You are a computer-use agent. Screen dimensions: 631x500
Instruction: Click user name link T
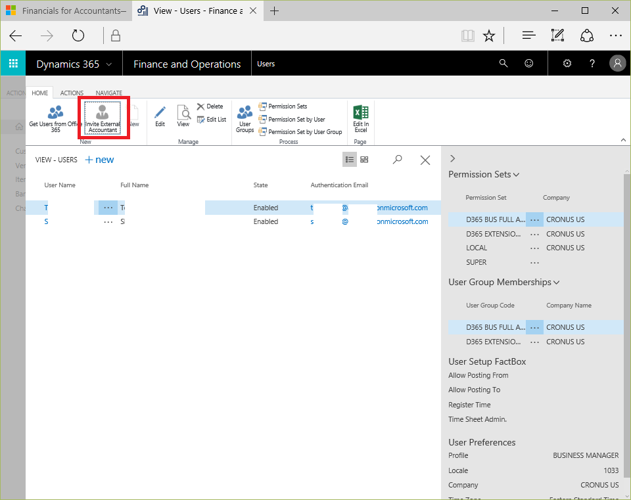(x=46, y=208)
